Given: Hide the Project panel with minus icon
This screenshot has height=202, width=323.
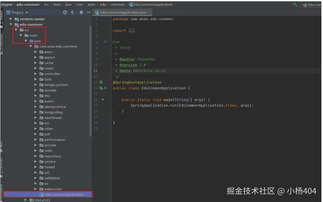Looking at the screenshot, I should [x=88, y=12].
